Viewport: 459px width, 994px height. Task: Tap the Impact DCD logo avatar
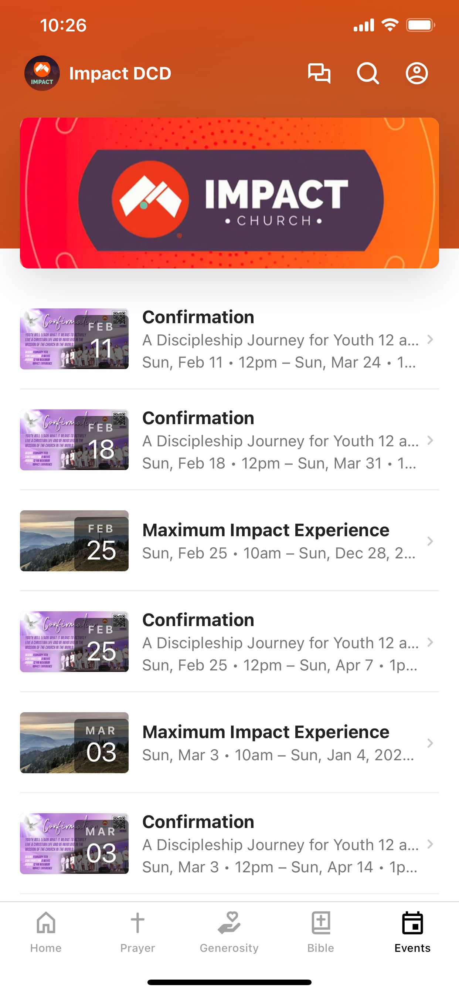click(x=42, y=73)
